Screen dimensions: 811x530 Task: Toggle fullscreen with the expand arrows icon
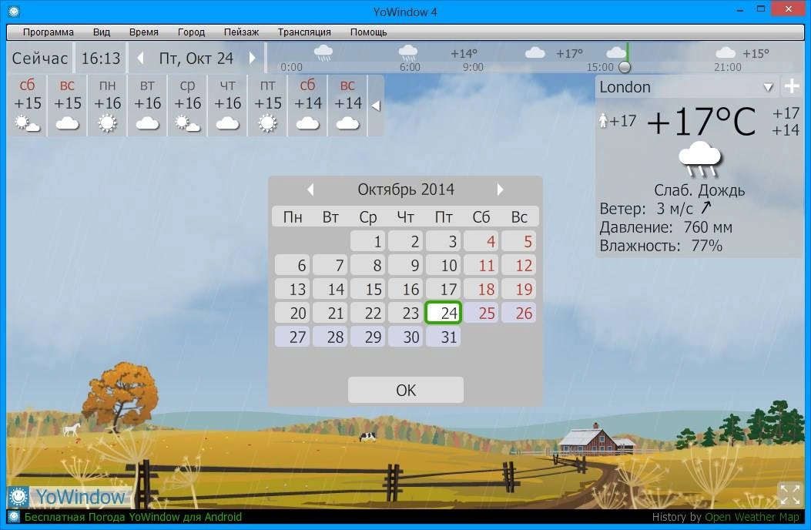789,495
